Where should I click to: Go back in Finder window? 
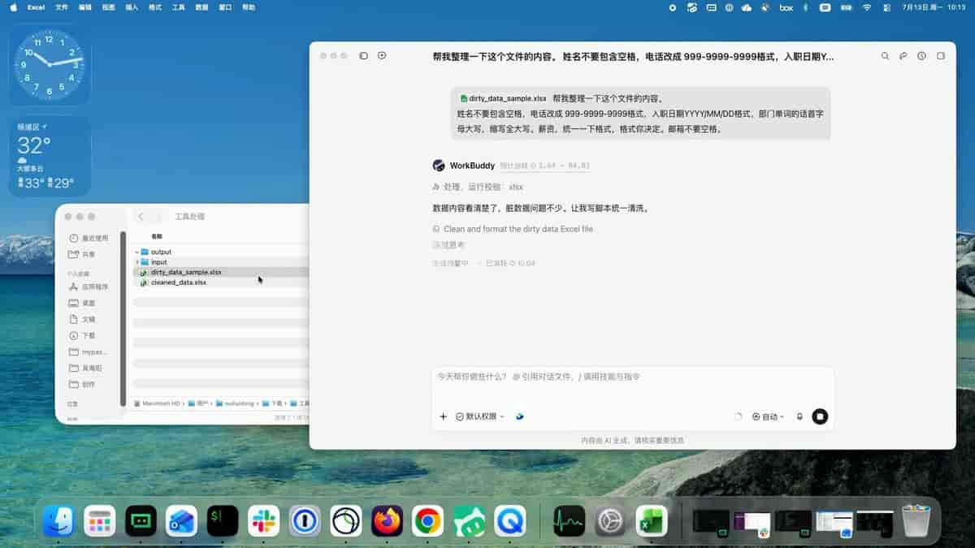(x=141, y=217)
